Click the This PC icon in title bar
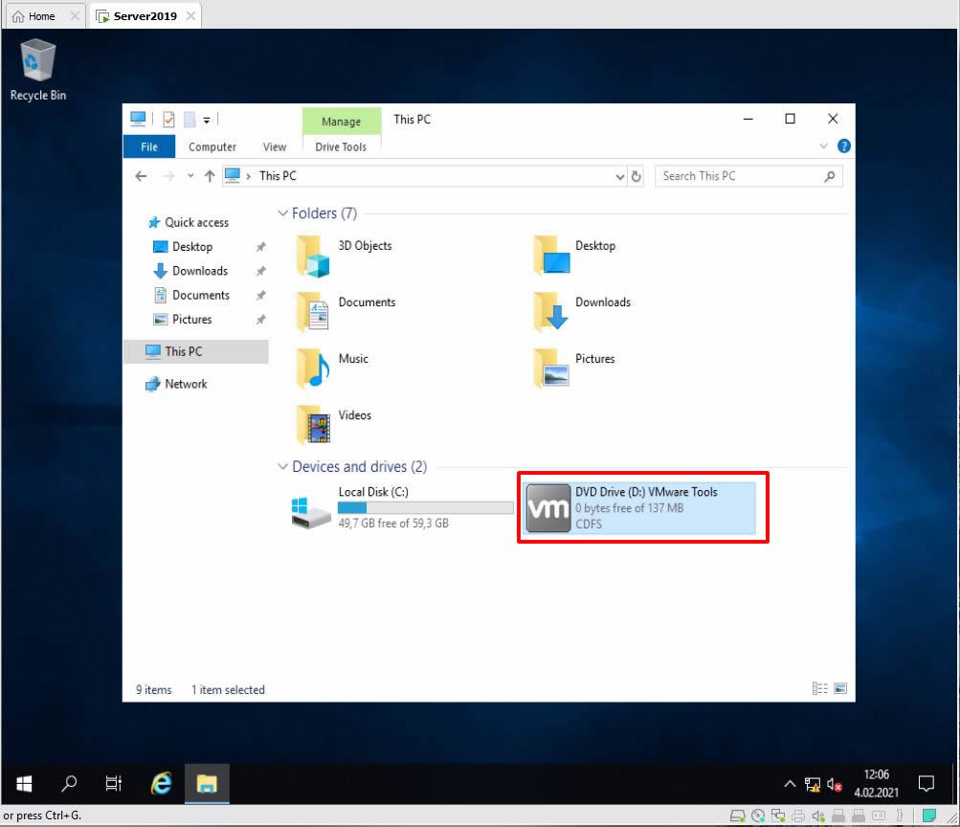 click(x=138, y=119)
